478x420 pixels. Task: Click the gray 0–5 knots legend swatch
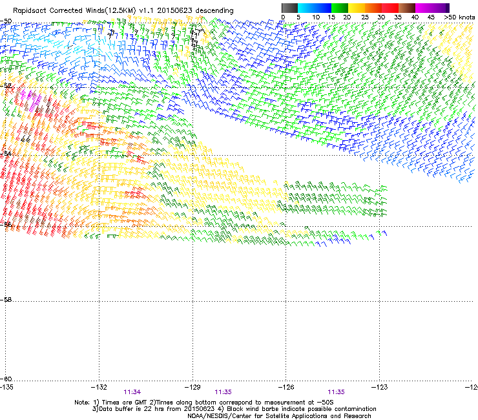point(289,8)
